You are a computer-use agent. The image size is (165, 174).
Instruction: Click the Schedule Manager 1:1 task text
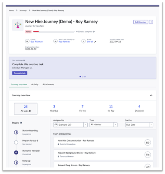pos(22,68)
